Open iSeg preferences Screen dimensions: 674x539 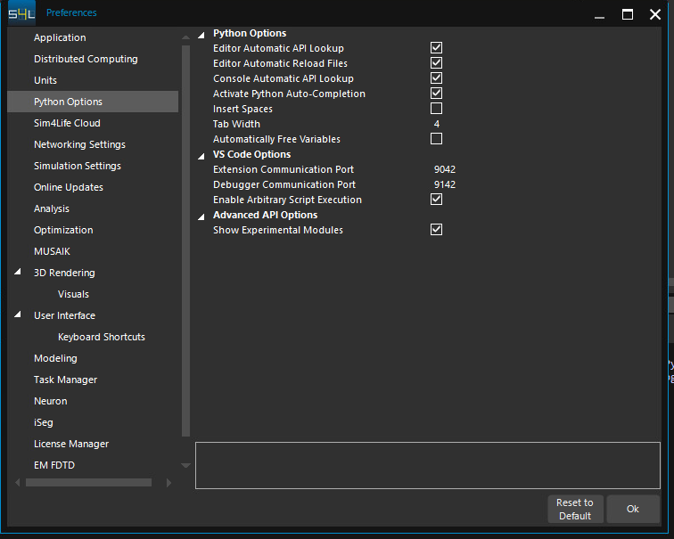pyautogui.click(x=44, y=422)
